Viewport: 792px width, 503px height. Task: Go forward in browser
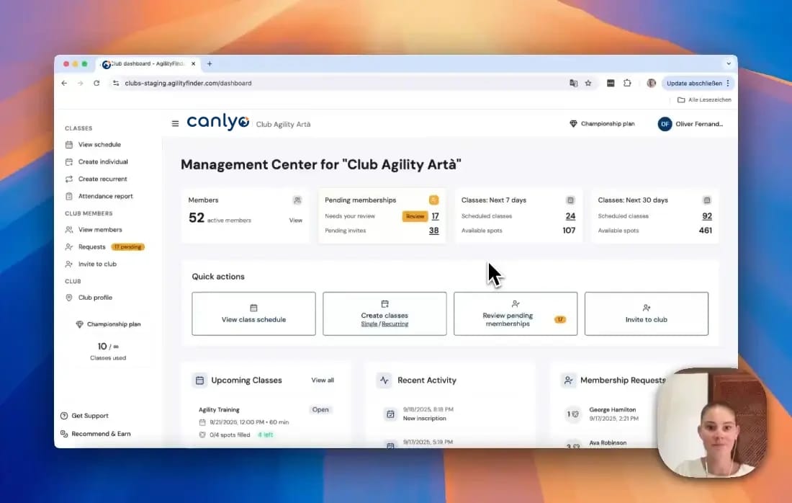pos(81,84)
